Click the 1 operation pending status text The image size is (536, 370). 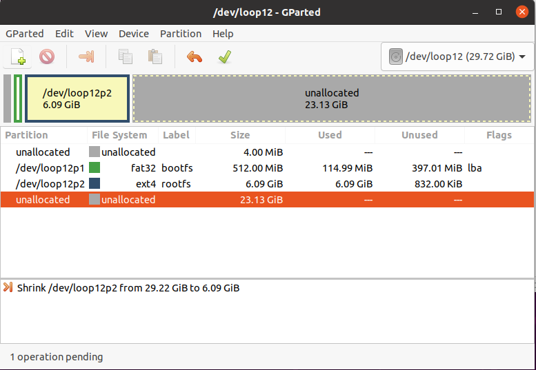[57, 357]
